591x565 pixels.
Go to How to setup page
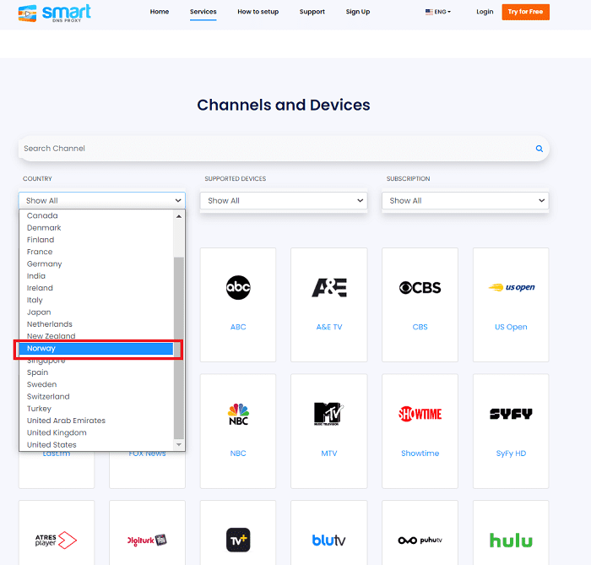(258, 12)
